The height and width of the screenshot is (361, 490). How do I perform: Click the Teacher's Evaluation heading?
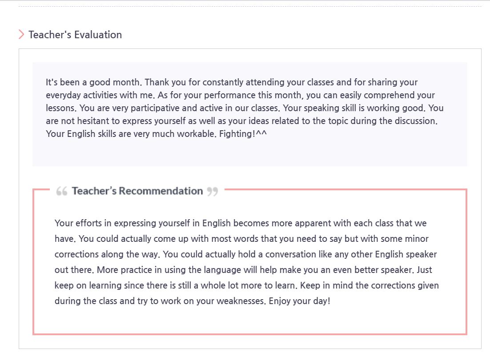click(x=75, y=35)
